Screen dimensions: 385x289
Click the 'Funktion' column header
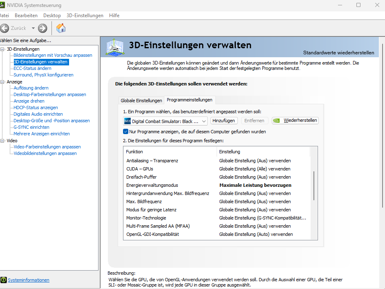tap(170, 152)
